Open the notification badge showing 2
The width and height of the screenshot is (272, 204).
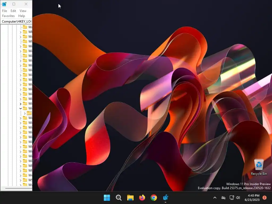265,198
